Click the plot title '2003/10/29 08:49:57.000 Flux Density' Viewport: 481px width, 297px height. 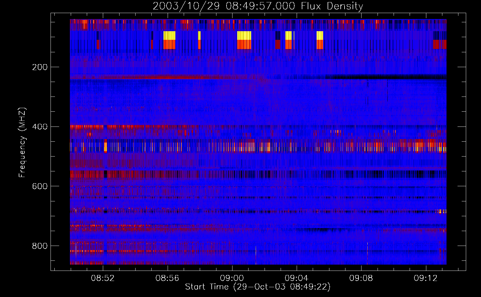click(258, 6)
